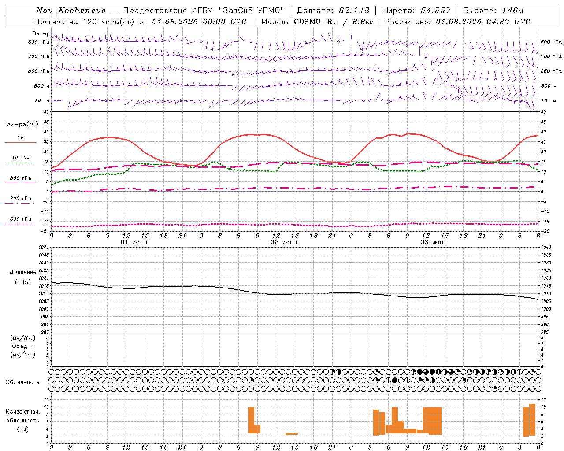Click the partly filled circle in bottom cloud row

(495, 388)
